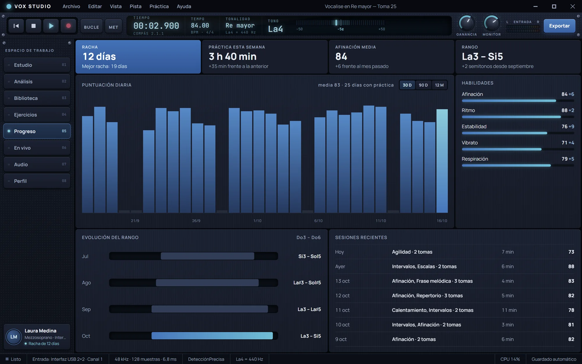This screenshot has height=364, width=582.
Task: Open the Archivo menu
Action: click(71, 6)
